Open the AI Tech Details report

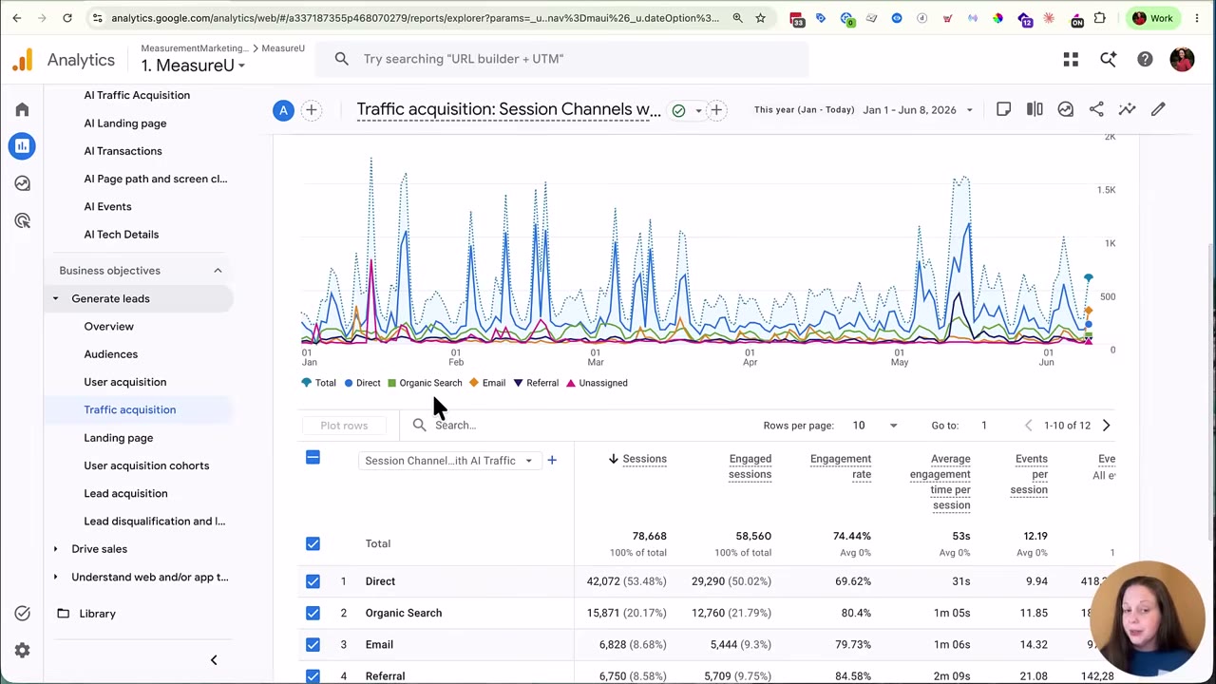pos(122,235)
